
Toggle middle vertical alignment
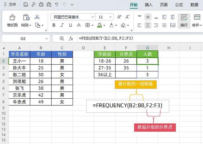click(148, 17)
